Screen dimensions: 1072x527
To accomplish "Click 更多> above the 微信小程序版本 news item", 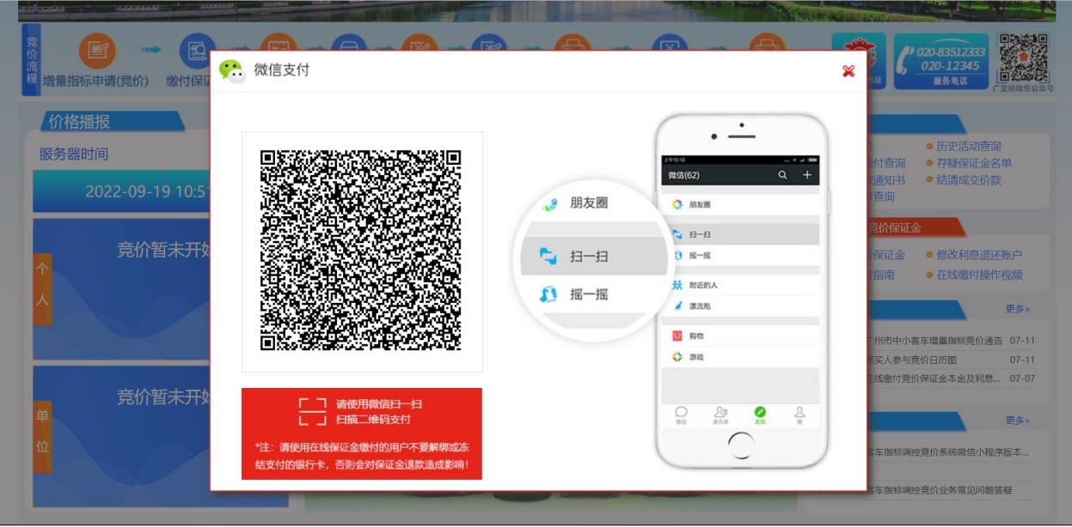I will pos(1018,421).
